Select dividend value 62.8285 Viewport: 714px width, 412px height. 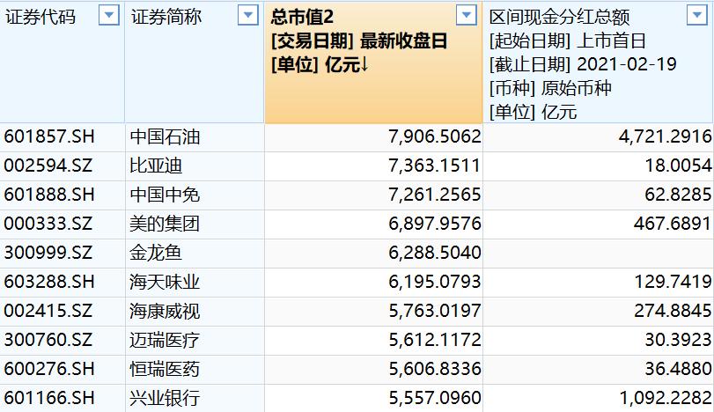click(679, 195)
